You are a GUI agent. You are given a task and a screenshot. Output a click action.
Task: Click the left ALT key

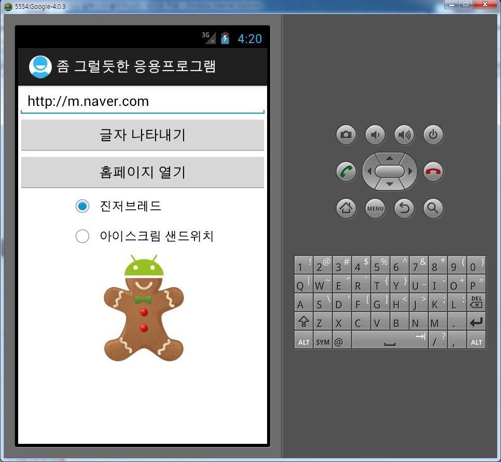pyautogui.click(x=303, y=339)
